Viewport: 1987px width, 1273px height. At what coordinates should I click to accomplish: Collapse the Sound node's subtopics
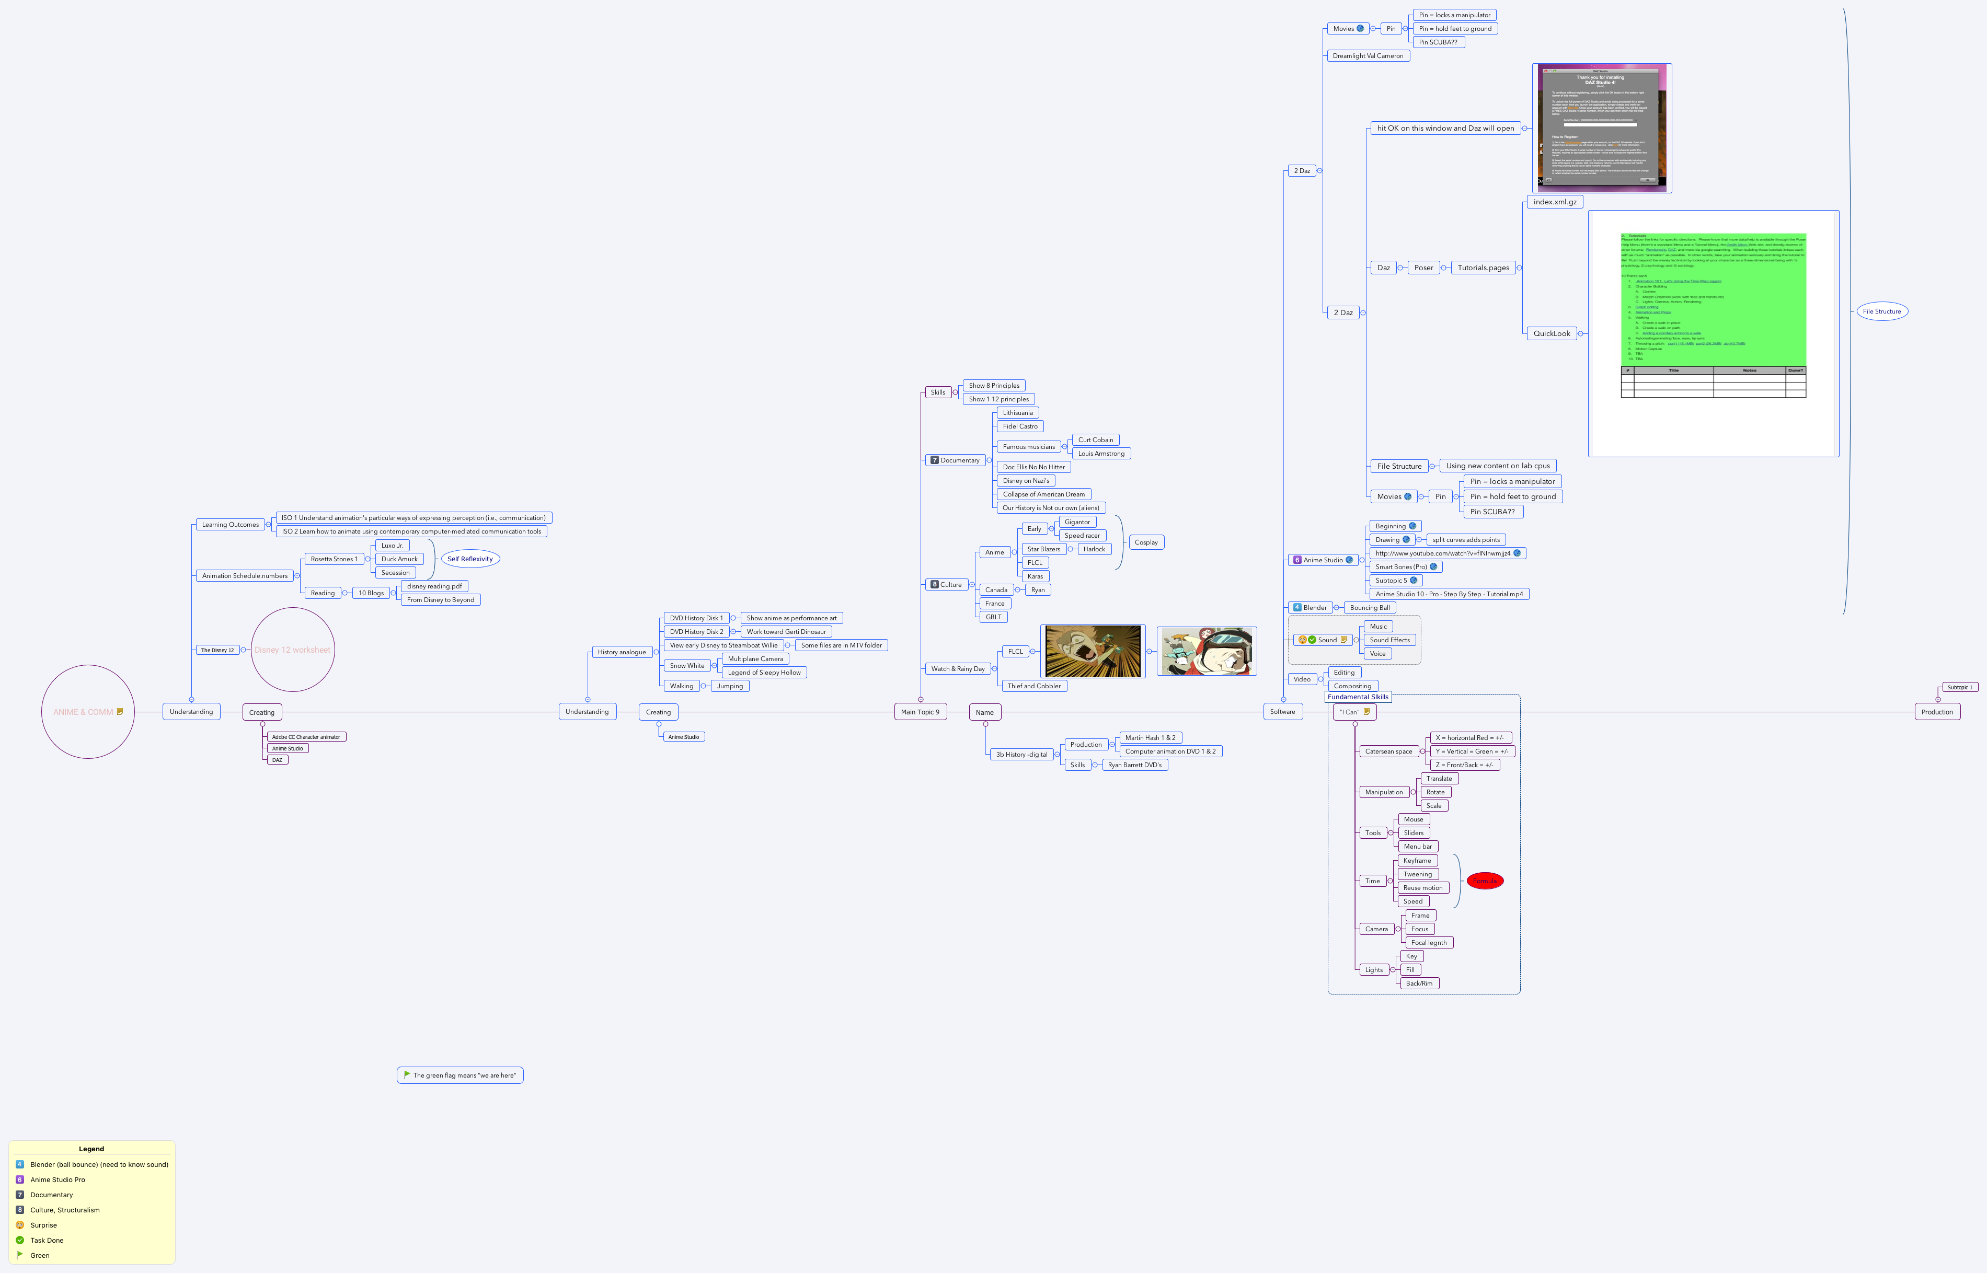pyautogui.click(x=1356, y=641)
